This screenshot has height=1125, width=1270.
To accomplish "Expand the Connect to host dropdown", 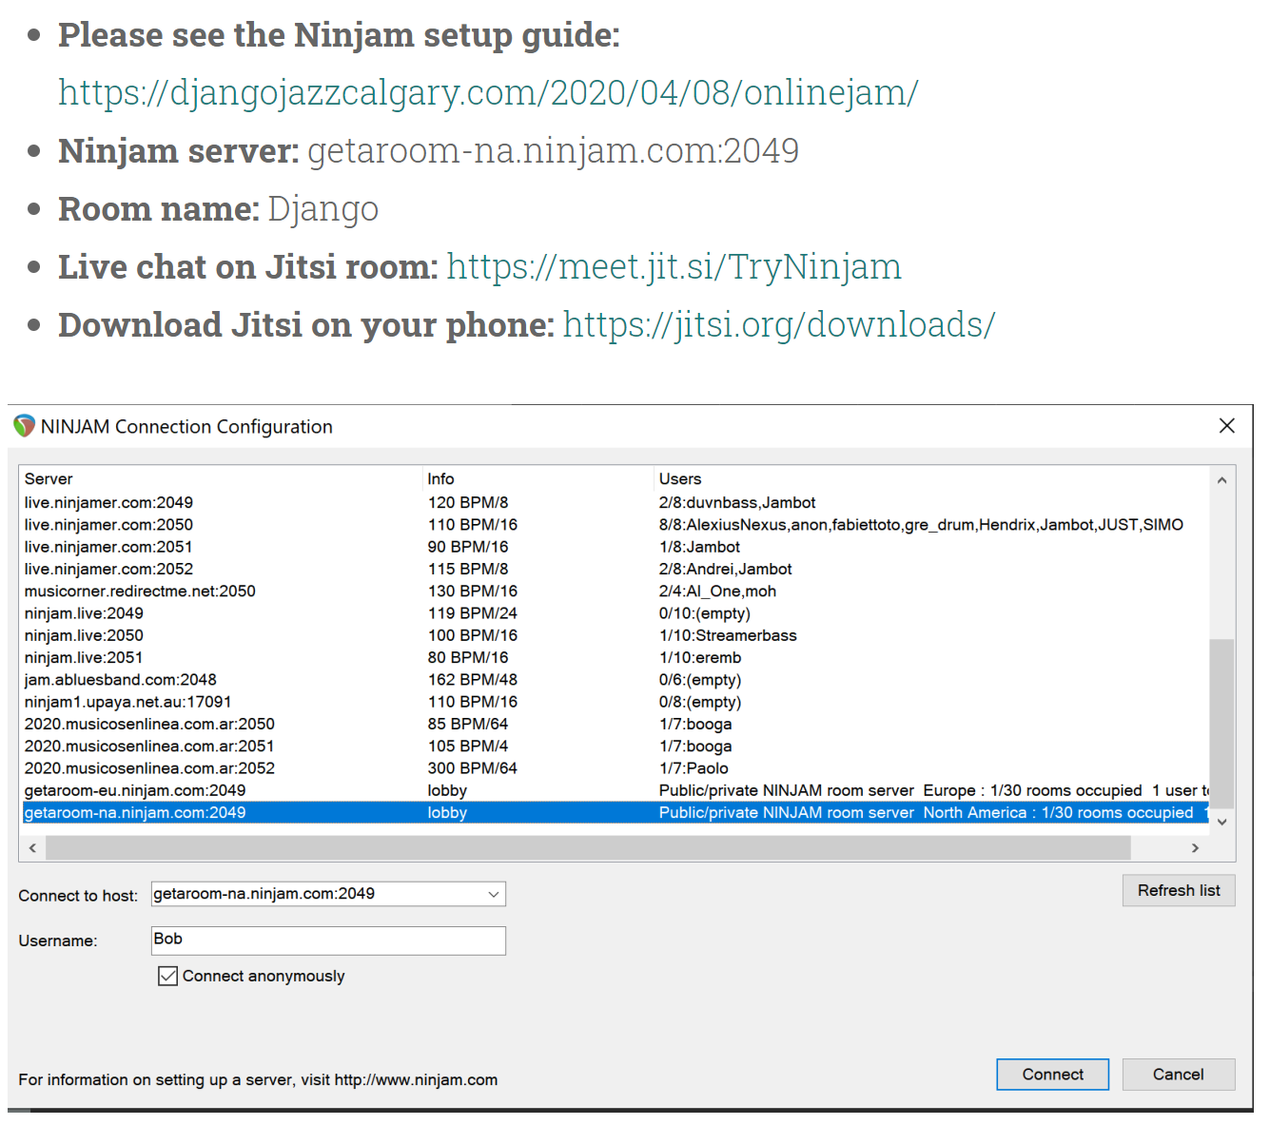I will tap(493, 894).
